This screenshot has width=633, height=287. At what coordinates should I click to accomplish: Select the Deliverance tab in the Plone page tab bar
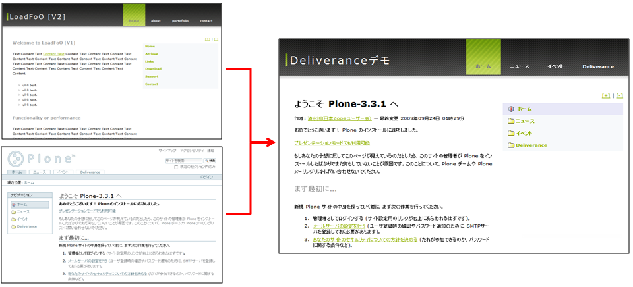point(90,172)
